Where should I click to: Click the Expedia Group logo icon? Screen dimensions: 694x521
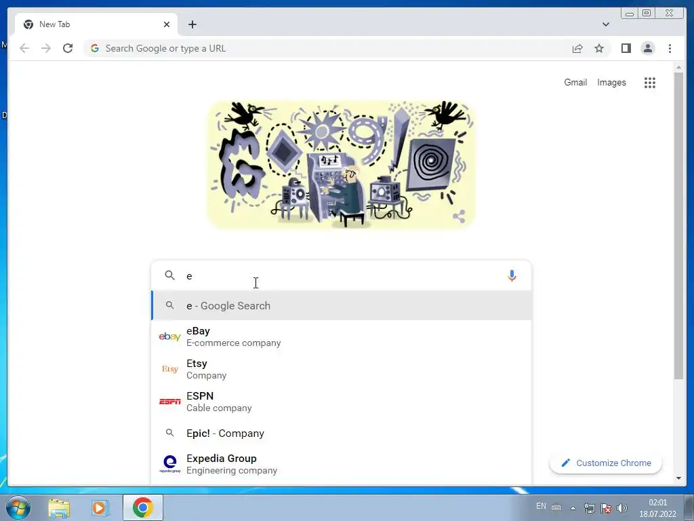tap(169, 464)
